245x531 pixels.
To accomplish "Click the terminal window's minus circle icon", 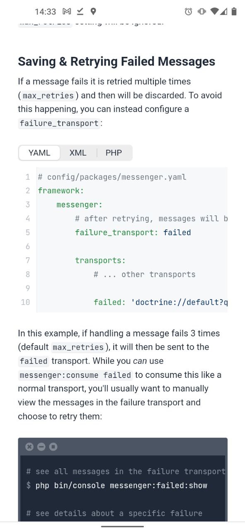I will point(41,447).
